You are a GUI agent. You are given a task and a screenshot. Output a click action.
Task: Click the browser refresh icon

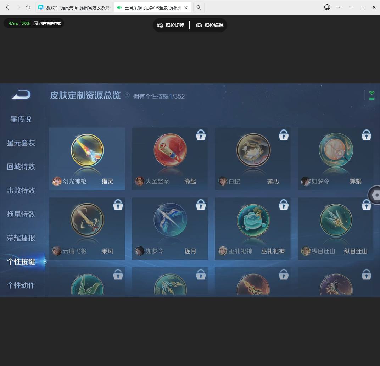point(28,7)
